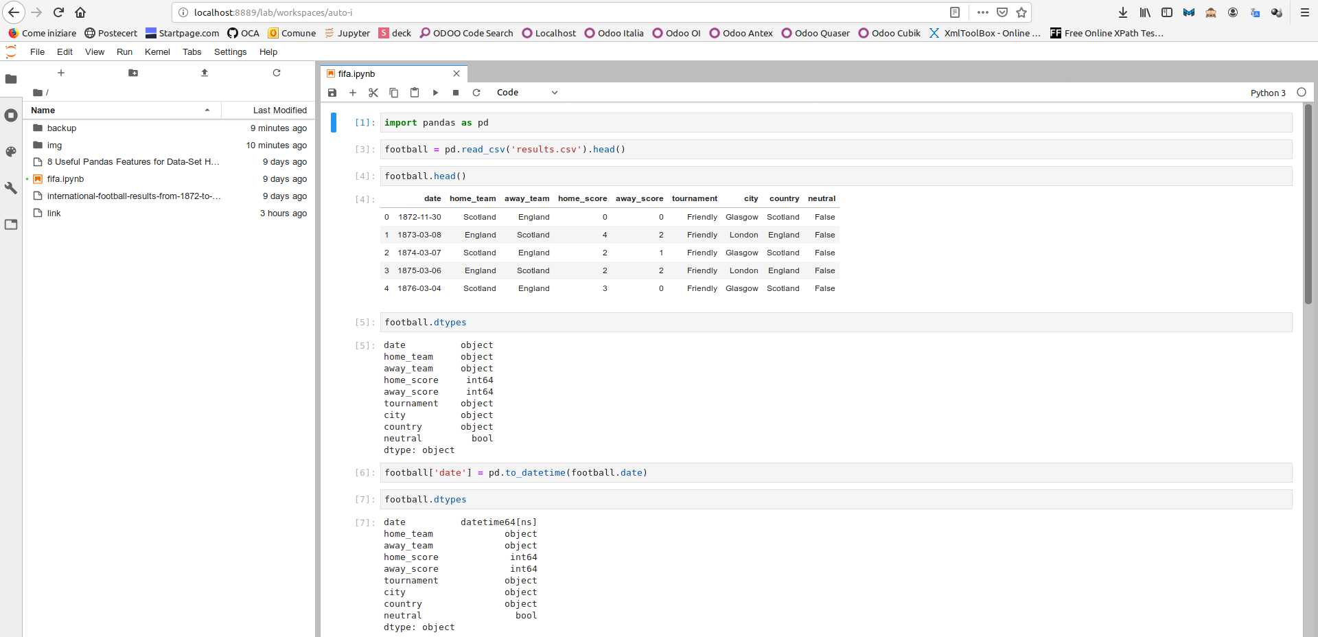Go to root folder breadcrumb
Viewport: 1318px width, 637px height.
pos(38,93)
